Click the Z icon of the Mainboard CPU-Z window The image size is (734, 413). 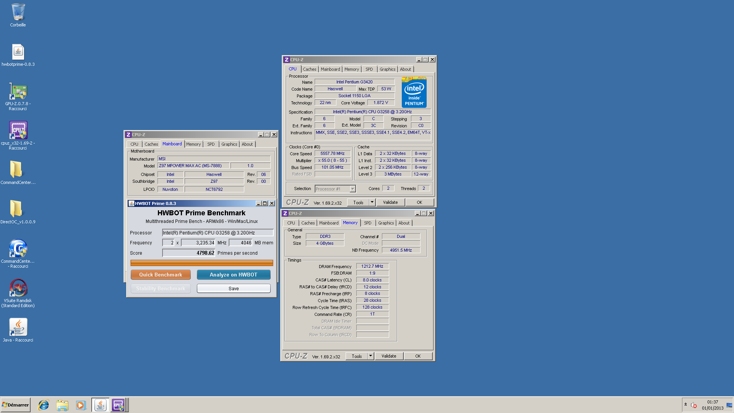tap(128, 135)
